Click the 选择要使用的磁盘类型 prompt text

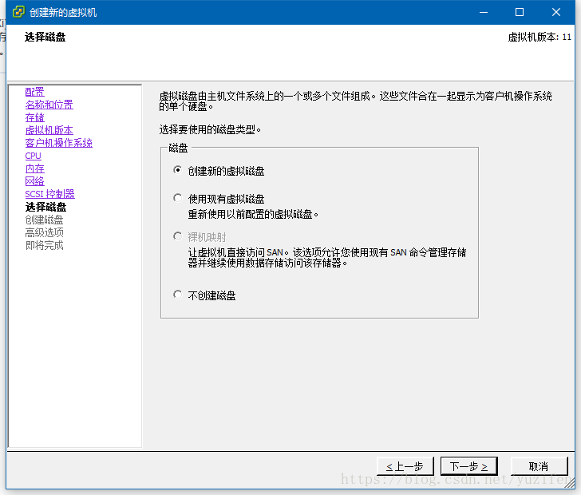point(210,129)
